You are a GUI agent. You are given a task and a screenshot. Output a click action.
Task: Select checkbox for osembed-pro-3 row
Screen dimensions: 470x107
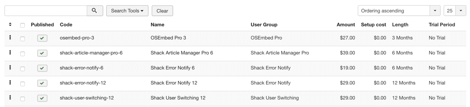pyautogui.click(x=23, y=39)
